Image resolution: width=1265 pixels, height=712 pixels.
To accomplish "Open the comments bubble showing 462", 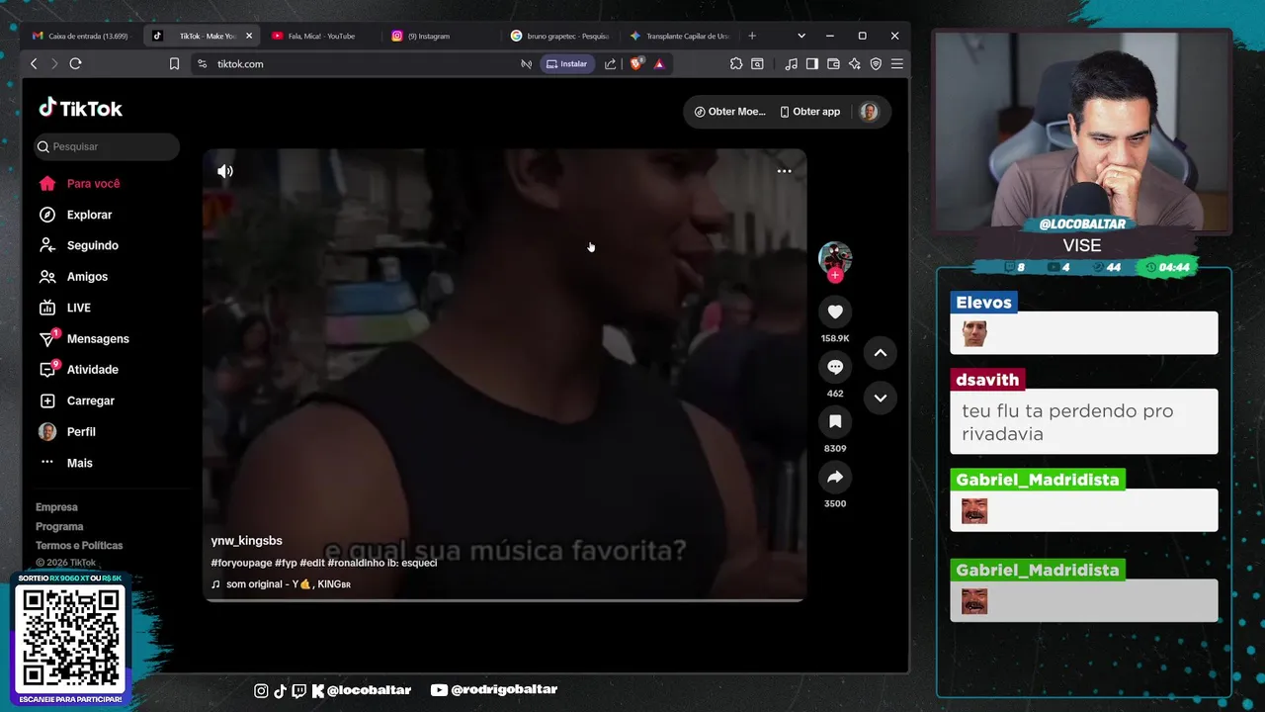I will pyautogui.click(x=835, y=367).
